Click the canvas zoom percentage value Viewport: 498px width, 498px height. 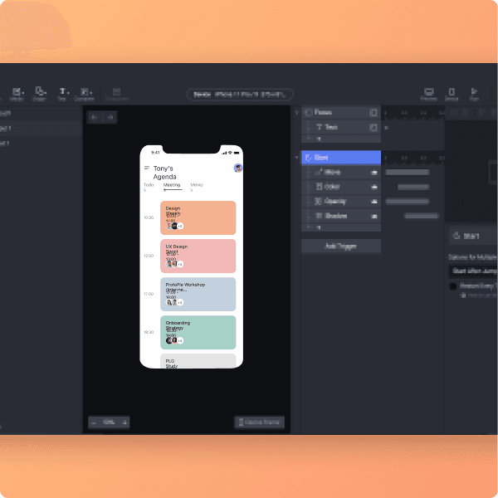[x=109, y=422]
